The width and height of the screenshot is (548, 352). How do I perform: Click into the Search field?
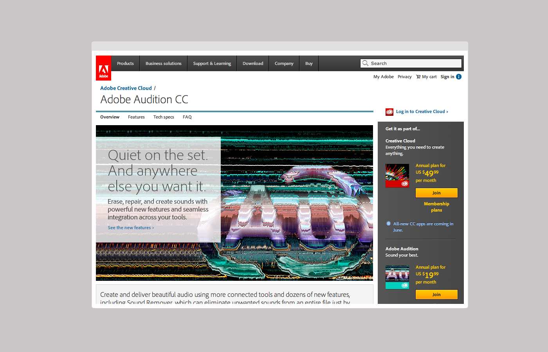point(411,63)
